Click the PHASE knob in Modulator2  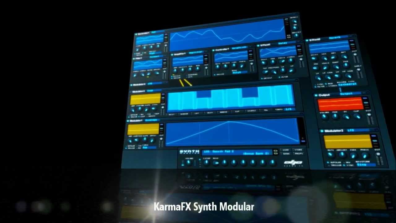tap(365, 156)
